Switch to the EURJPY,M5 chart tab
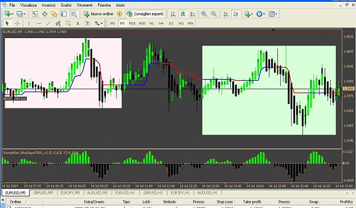 pos(71,193)
